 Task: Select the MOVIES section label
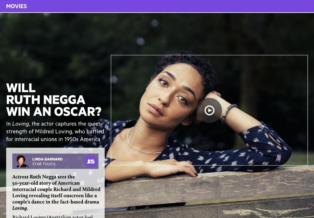16,6
